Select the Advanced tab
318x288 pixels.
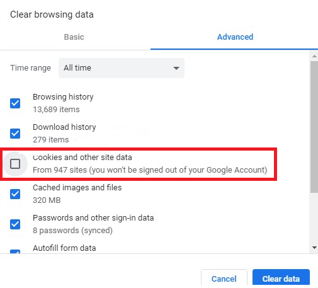pos(235,37)
